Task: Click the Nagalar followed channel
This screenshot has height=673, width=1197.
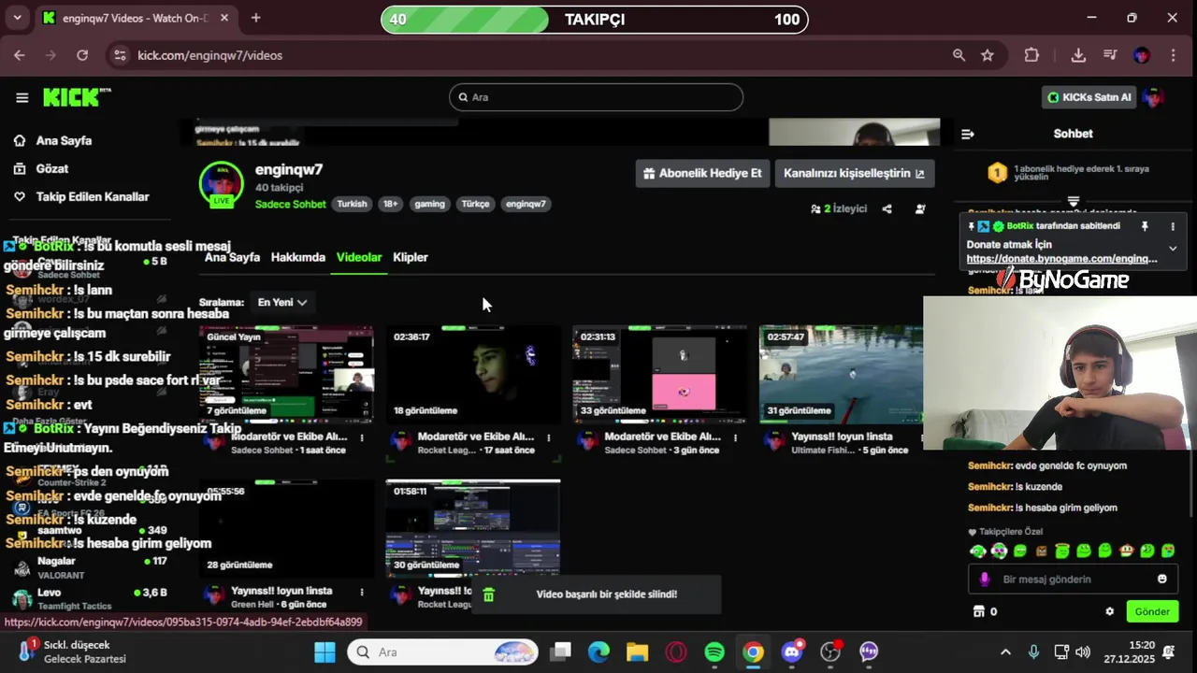Action: pyautogui.click(x=89, y=567)
